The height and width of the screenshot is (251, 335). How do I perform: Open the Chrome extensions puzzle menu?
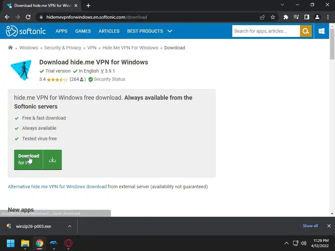pos(286,17)
